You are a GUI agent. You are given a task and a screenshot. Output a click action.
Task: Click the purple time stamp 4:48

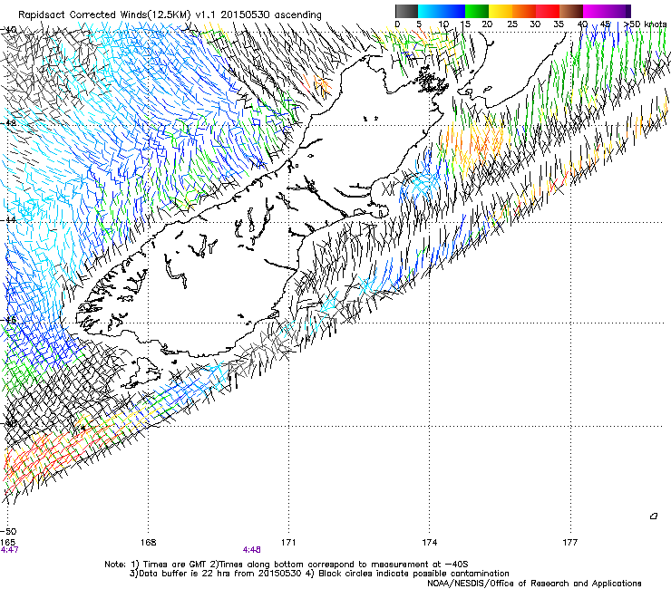pyautogui.click(x=252, y=550)
